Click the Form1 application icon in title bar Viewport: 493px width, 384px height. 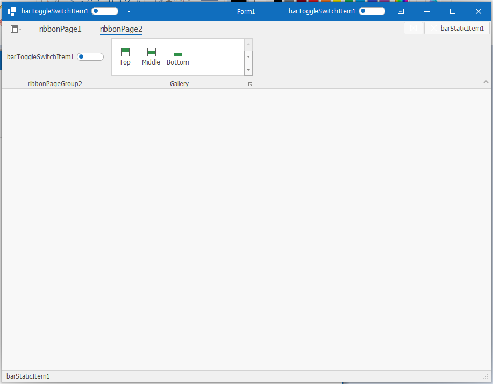coord(12,11)
